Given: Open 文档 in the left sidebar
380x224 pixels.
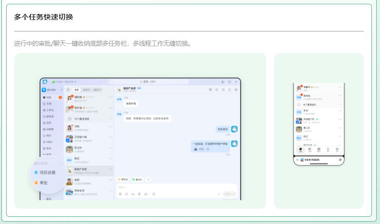Looking at the screenshot, I should (x=48, y=103).
